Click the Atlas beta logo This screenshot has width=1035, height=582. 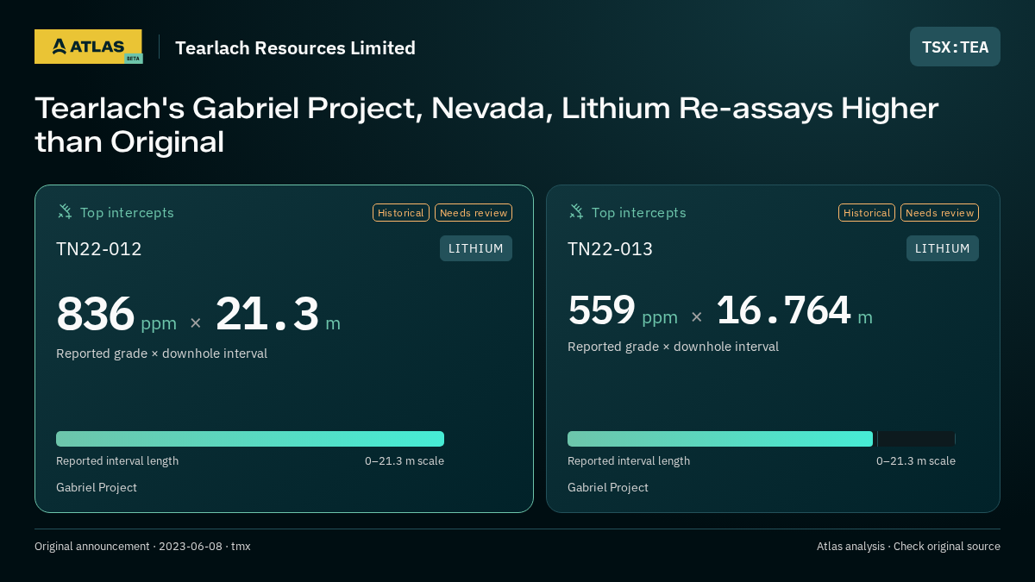point(88,47)
